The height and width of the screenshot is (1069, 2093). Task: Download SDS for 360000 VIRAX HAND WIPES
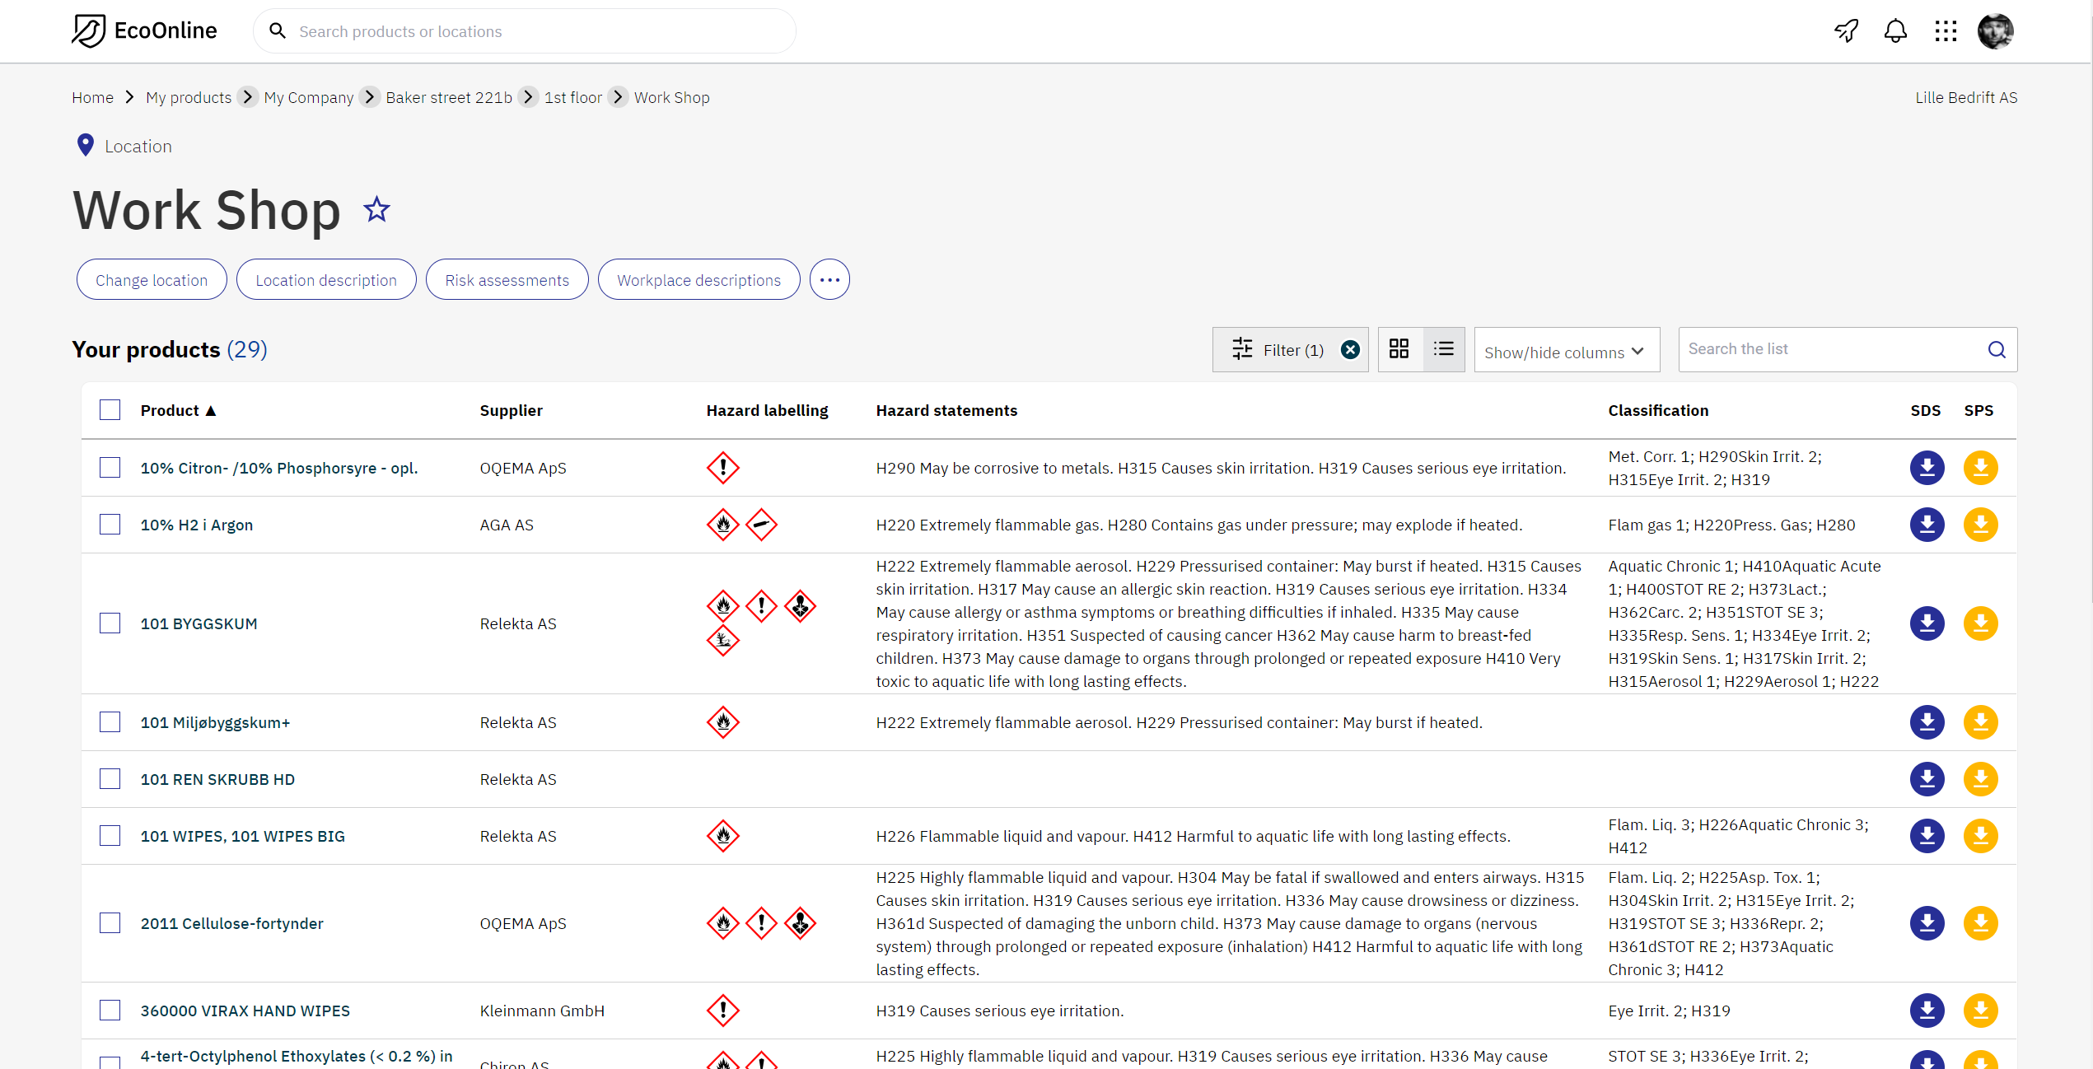point(1927,1011)
